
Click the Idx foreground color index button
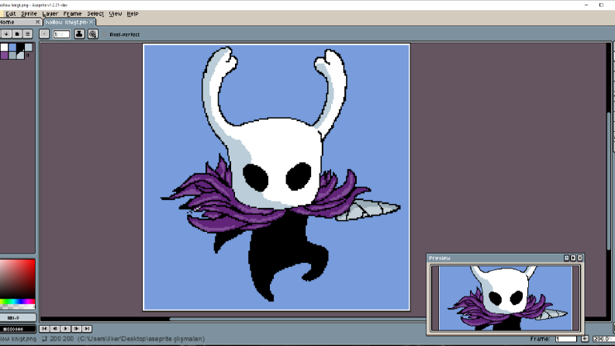(x=18, y=318)
